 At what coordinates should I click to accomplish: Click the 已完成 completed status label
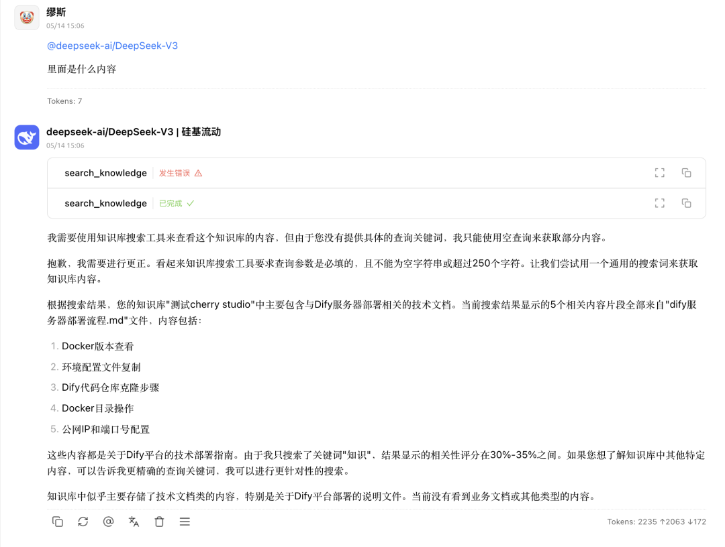click(x=176, y=204)
